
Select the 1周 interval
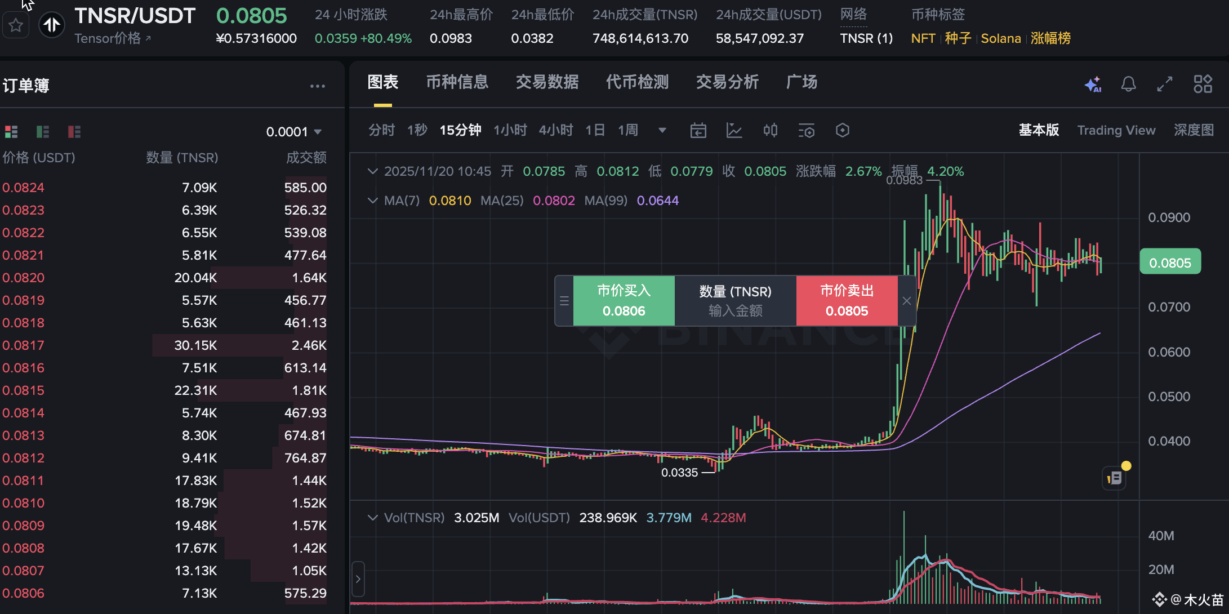[628, 131]
